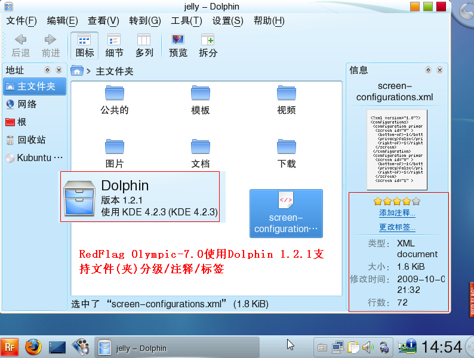This screenshot has height=358, width=474.
Task: Go forward with the 前进 arrow
Action: [x=51, y=45]
